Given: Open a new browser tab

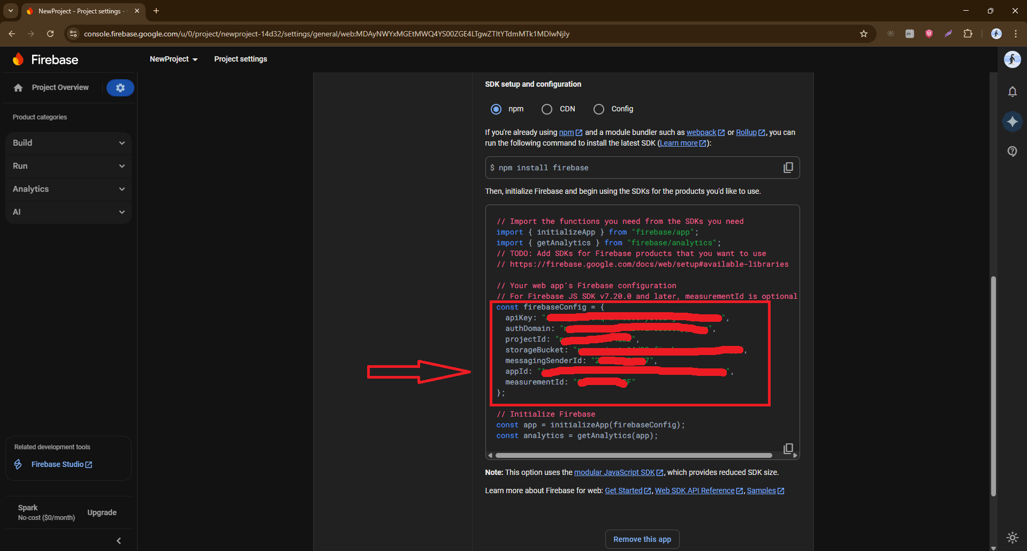Looking at the screenshot, I should pyautogui.click(x=156, y=11).
